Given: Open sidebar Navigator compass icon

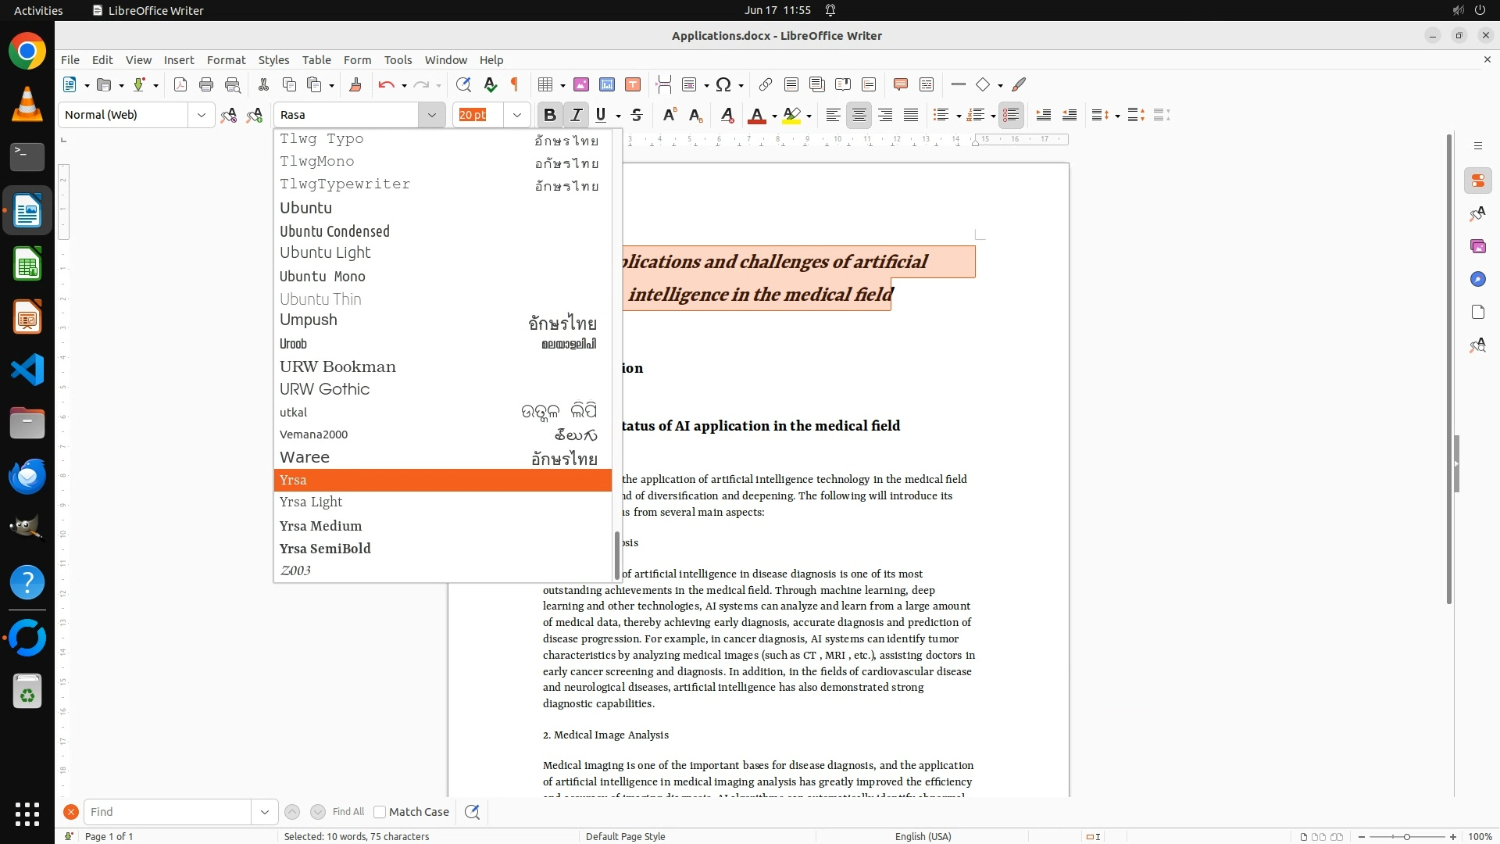Looking at the screenshot, I should pyautogui.click(x=1477, y=279).
